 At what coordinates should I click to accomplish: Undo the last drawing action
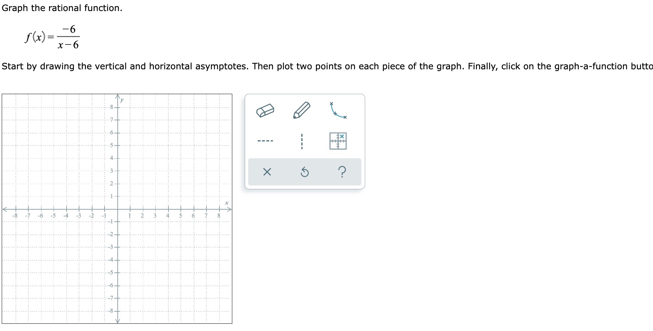click(305, 172)
